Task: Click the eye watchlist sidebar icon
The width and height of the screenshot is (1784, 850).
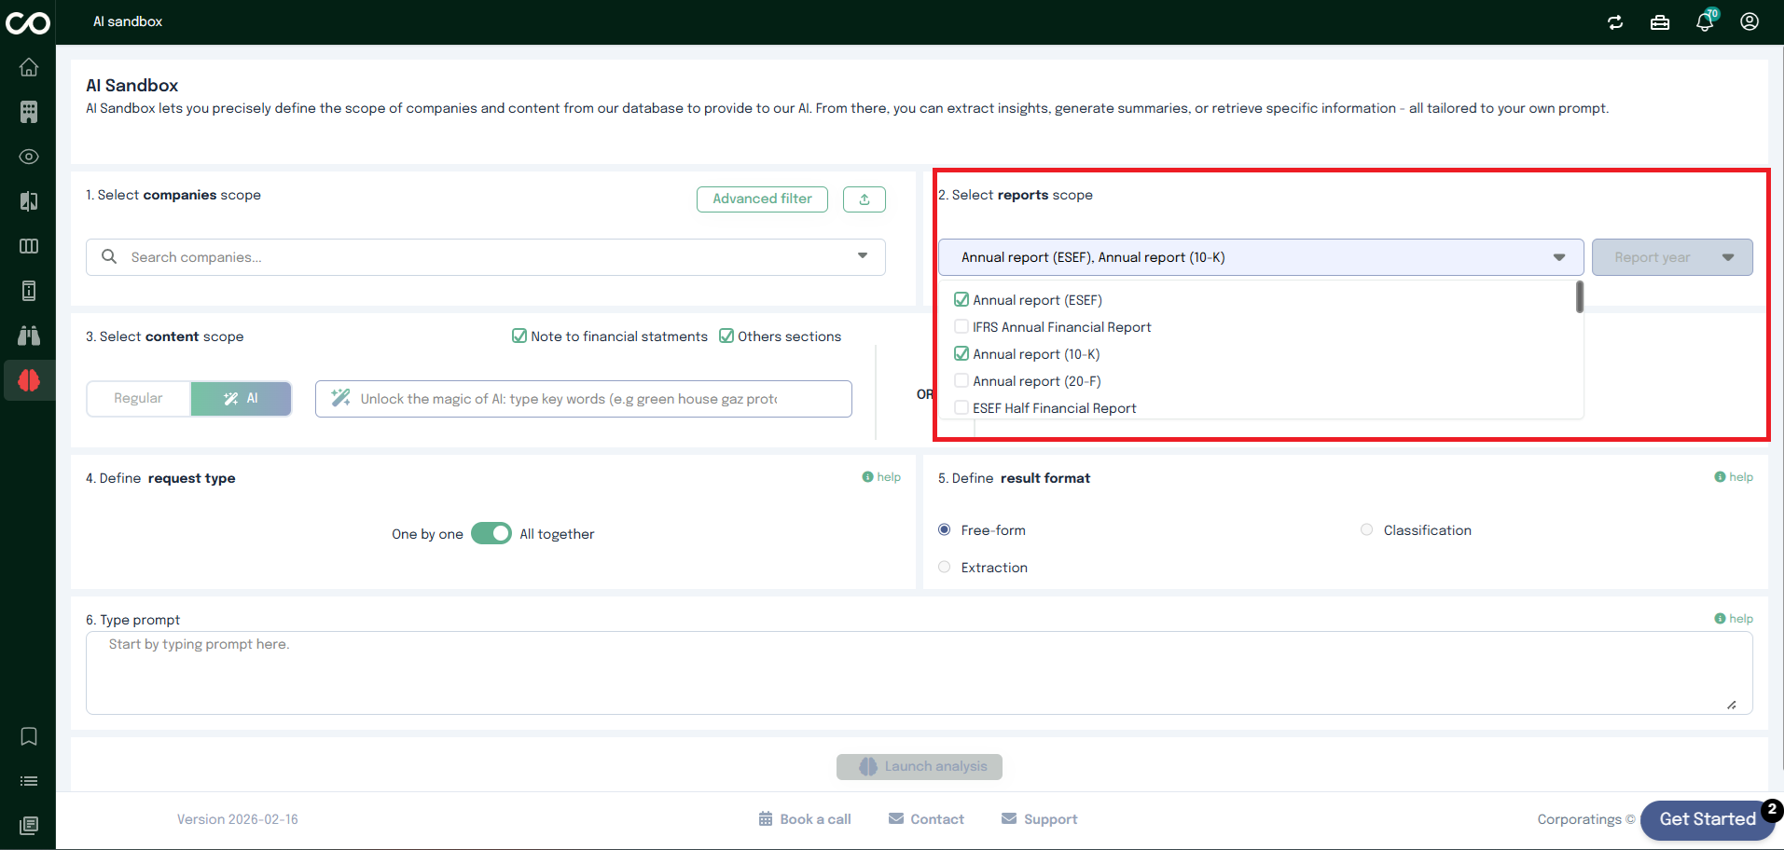Action: click(x=29, y=157)
